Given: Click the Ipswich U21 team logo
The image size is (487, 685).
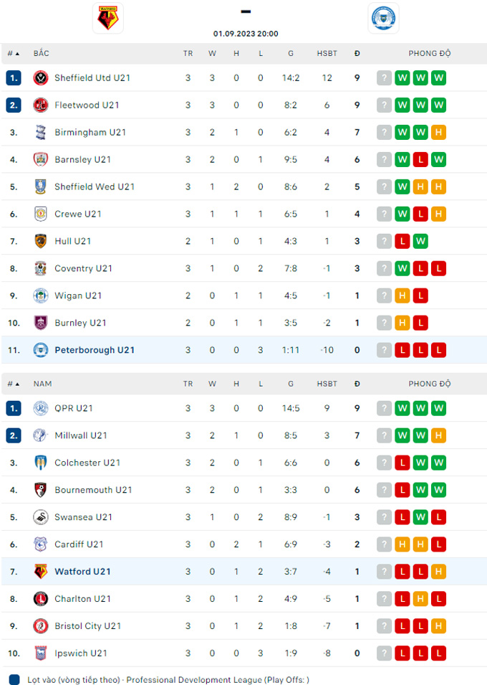Looking at the screenshot, I should [x=42, y=653].
